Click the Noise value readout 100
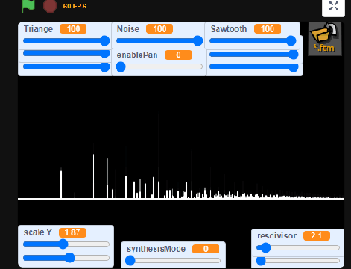 click(x=159, y=29)
